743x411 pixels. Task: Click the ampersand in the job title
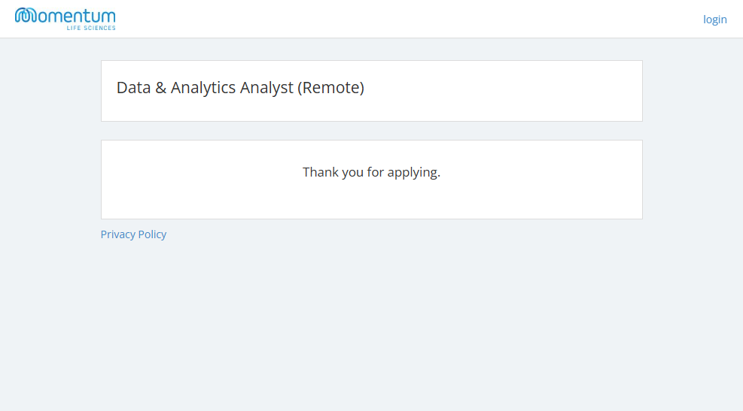[x=161, y=88]
